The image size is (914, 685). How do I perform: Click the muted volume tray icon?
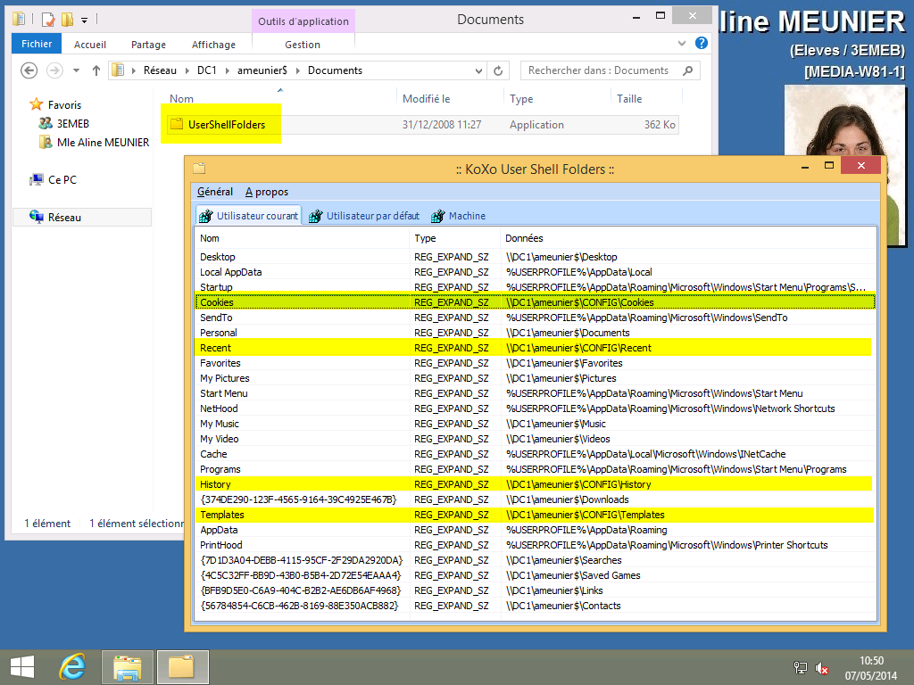822,668
